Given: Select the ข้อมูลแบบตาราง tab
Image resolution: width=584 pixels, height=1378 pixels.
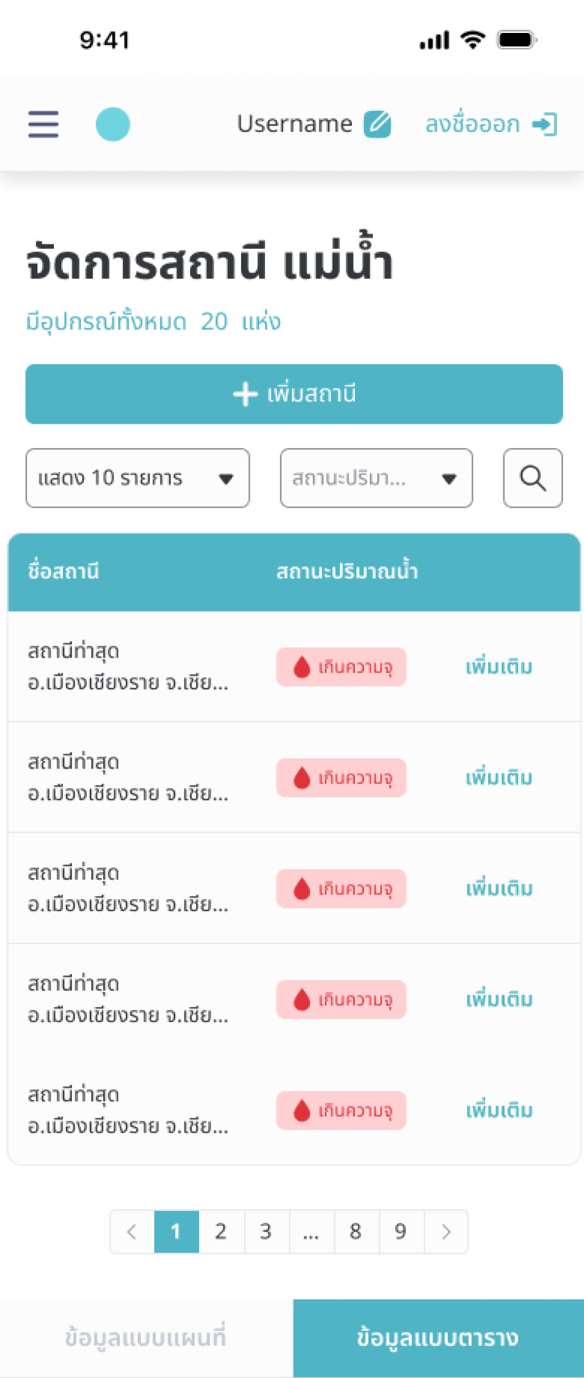Looking at the screenshot, I should coord(438,1338).
